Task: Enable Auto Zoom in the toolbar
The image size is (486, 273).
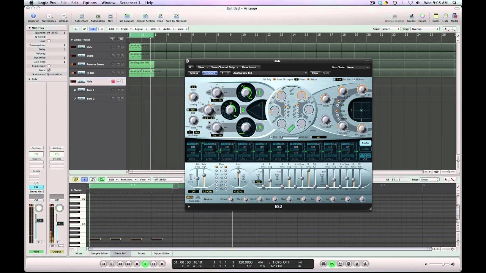Action: pyautogui.click(x=81, y=16)
